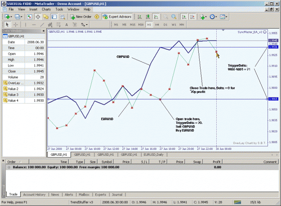Screen dimensions: 281x206
Task: Expand the Profiles dropdown arrow
Action: [21, 17]
